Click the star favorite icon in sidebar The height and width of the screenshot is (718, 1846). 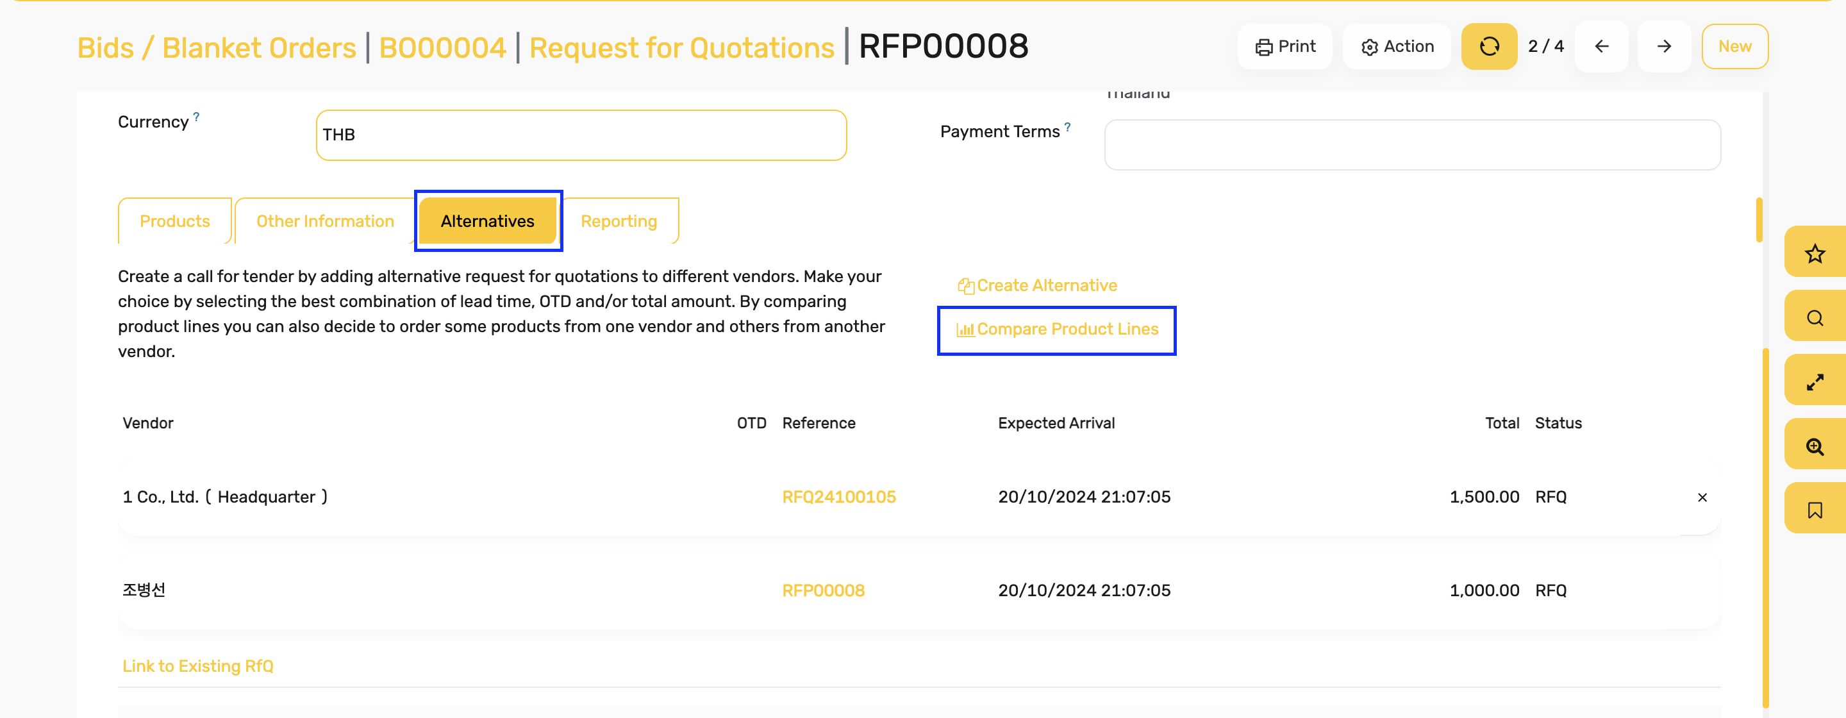(1815, 253)
